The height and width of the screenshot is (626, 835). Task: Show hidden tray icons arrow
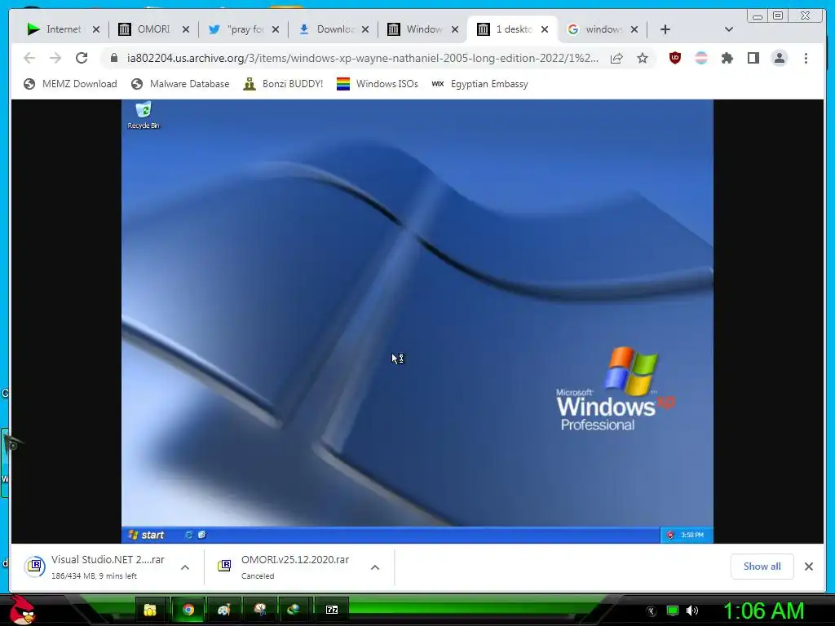pos(651,611)
